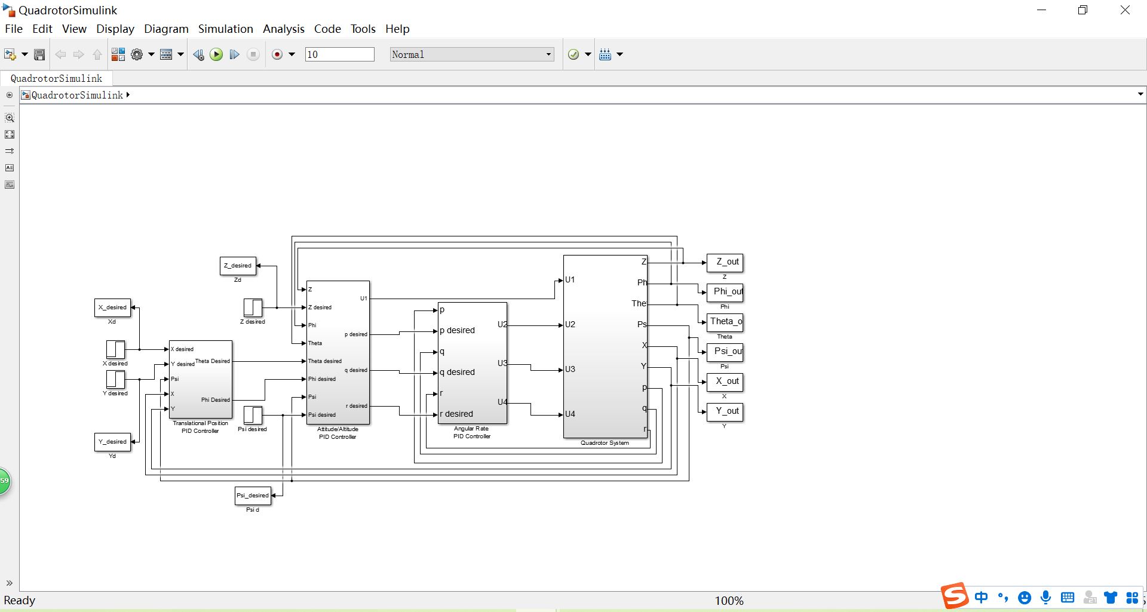Click the Model Advisor checkmark icon

(x=573, y=55)
